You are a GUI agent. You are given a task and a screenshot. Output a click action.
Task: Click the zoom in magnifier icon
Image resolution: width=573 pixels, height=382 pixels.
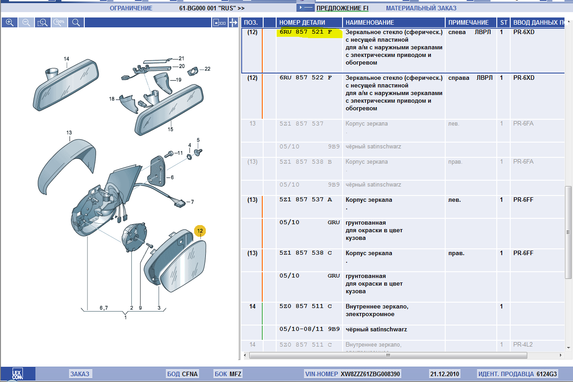coord(9,22)
